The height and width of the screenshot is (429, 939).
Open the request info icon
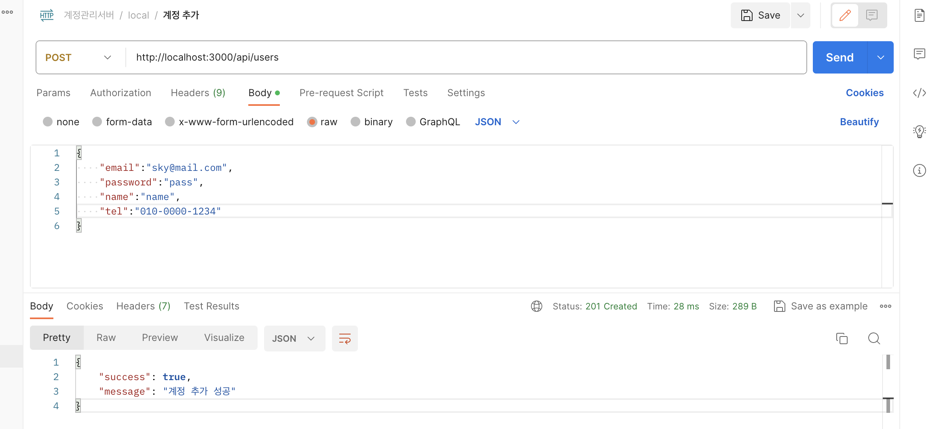[x=920, y=170]
